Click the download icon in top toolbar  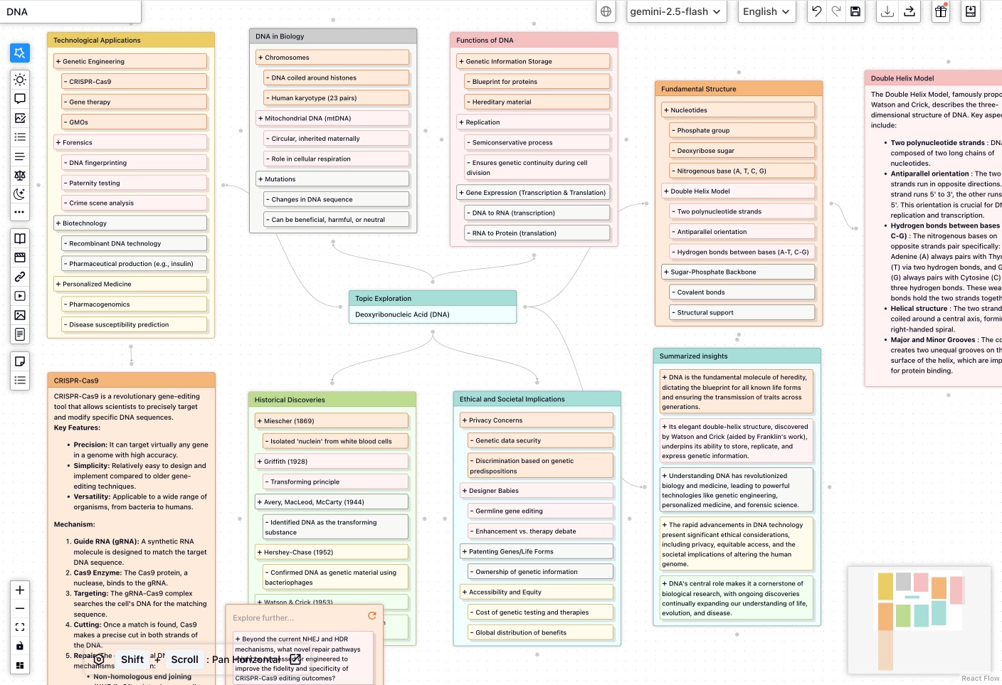[x=887, y=11]
